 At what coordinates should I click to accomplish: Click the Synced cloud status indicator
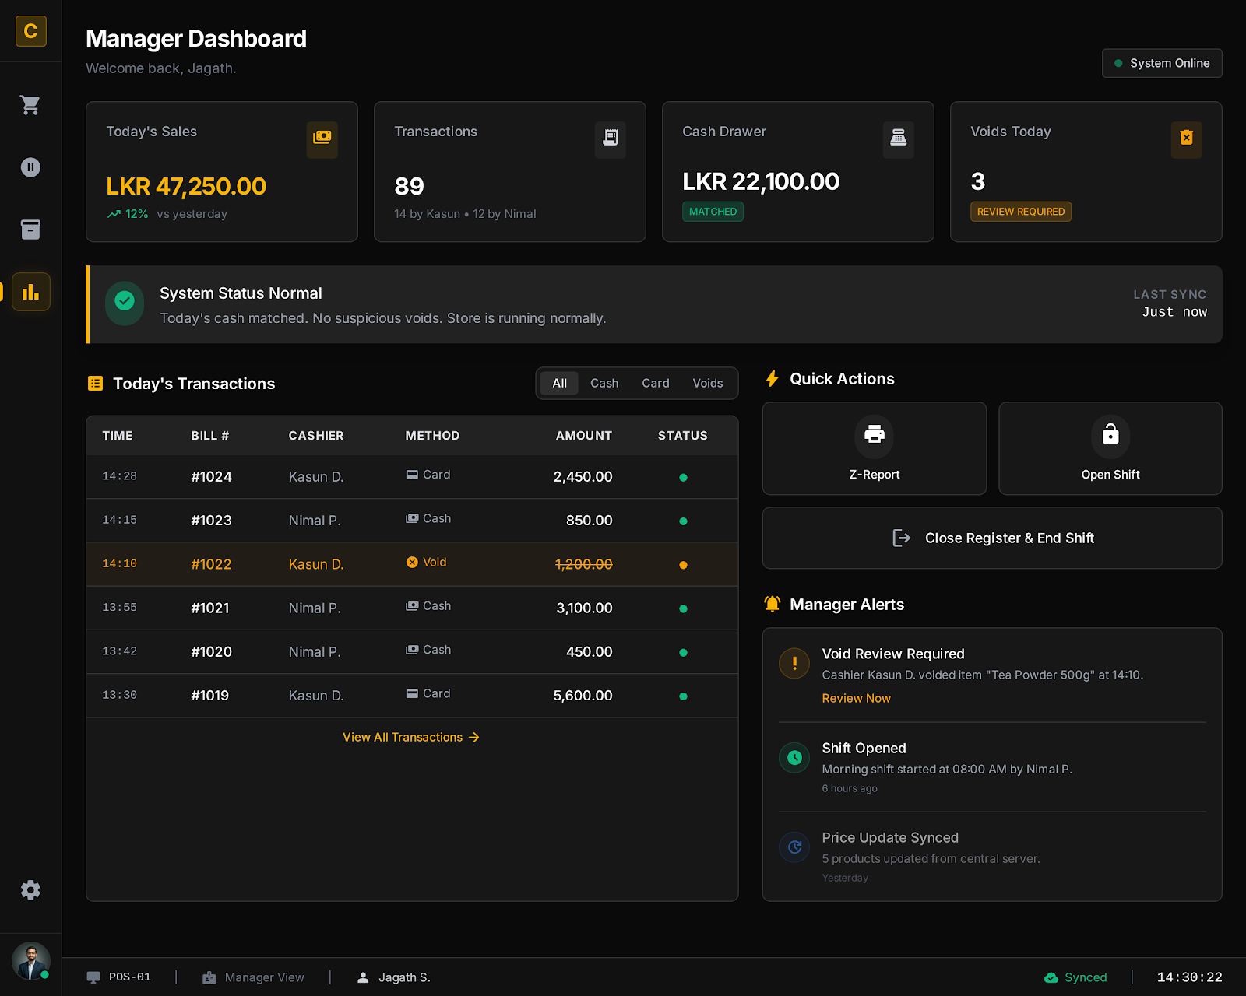(1075, 977)
